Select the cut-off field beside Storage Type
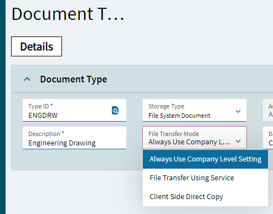This screenshot has height=214, width=273. click(x=268, y=110)
